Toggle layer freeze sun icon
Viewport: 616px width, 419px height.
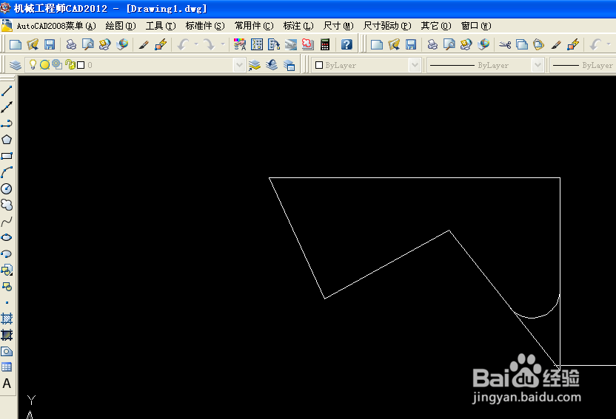44,65
